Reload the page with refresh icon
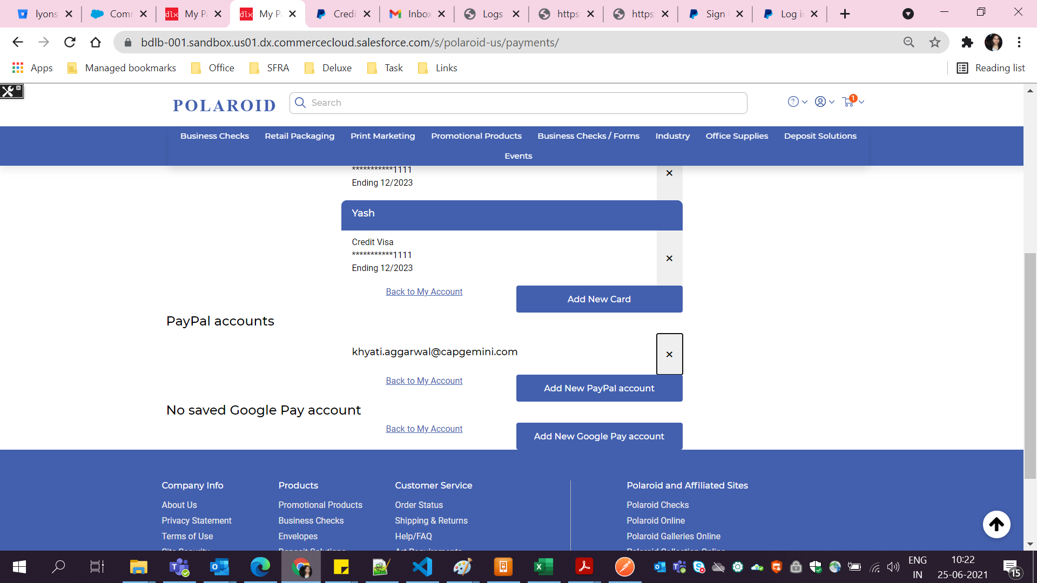 tap(70, 42)
